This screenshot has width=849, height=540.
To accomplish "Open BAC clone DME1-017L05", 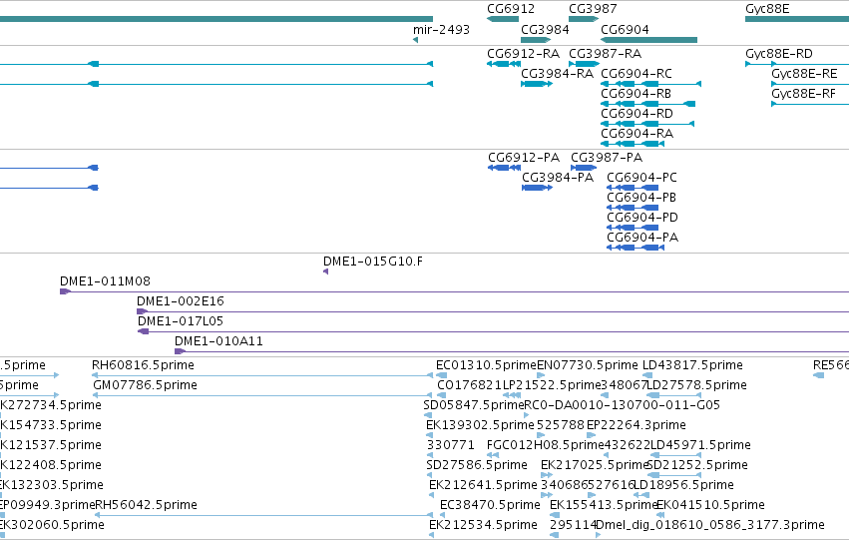I will 493,331.
